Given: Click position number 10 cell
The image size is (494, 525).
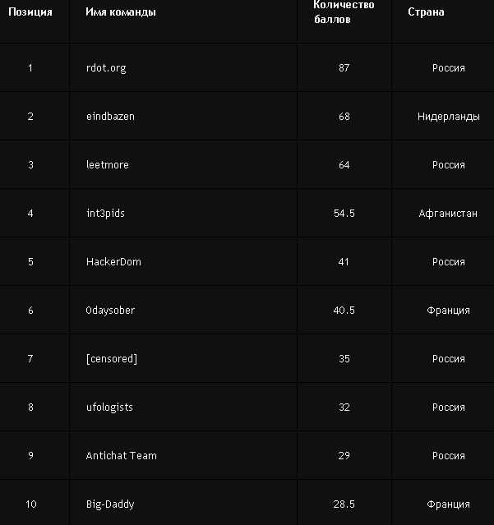Looking at the screenshot, I should tap(30, 504).
